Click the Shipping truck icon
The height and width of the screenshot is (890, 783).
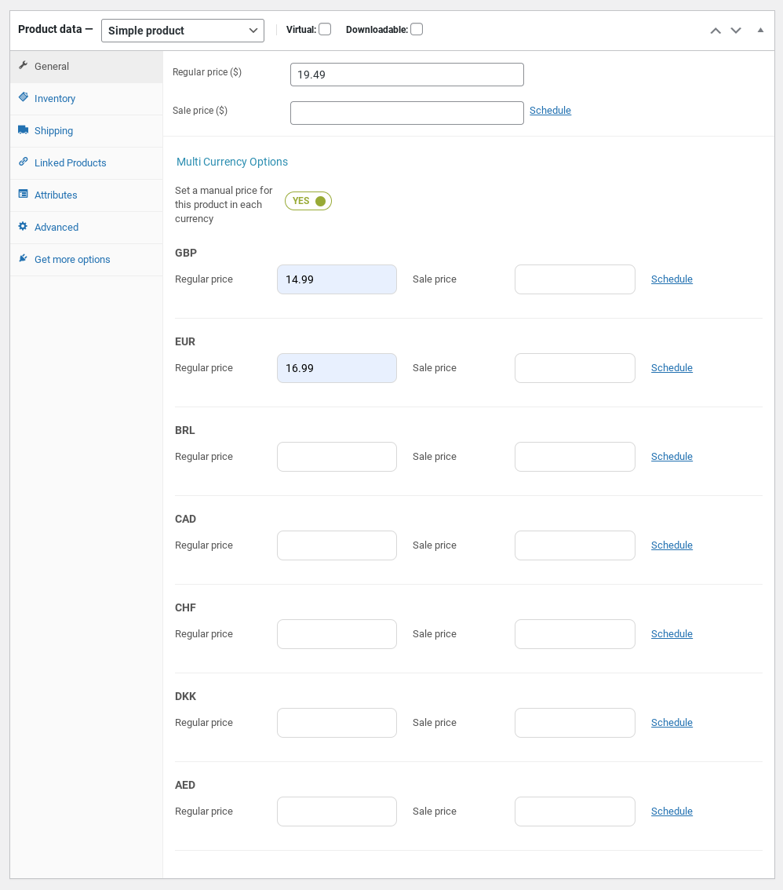point(24,129)
